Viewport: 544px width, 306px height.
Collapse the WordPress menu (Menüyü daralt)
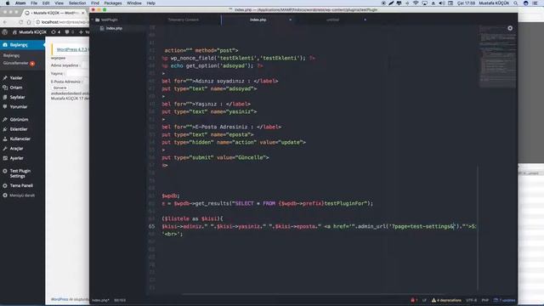pyautogui.click(x=22, y=195)
